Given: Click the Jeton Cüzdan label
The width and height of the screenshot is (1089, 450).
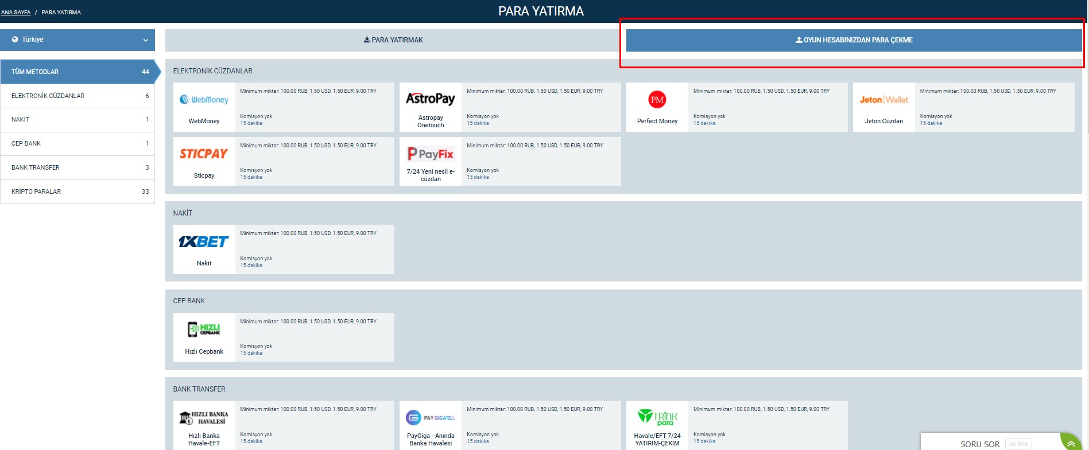Looking at the screenshot, I should click(883, 121).
